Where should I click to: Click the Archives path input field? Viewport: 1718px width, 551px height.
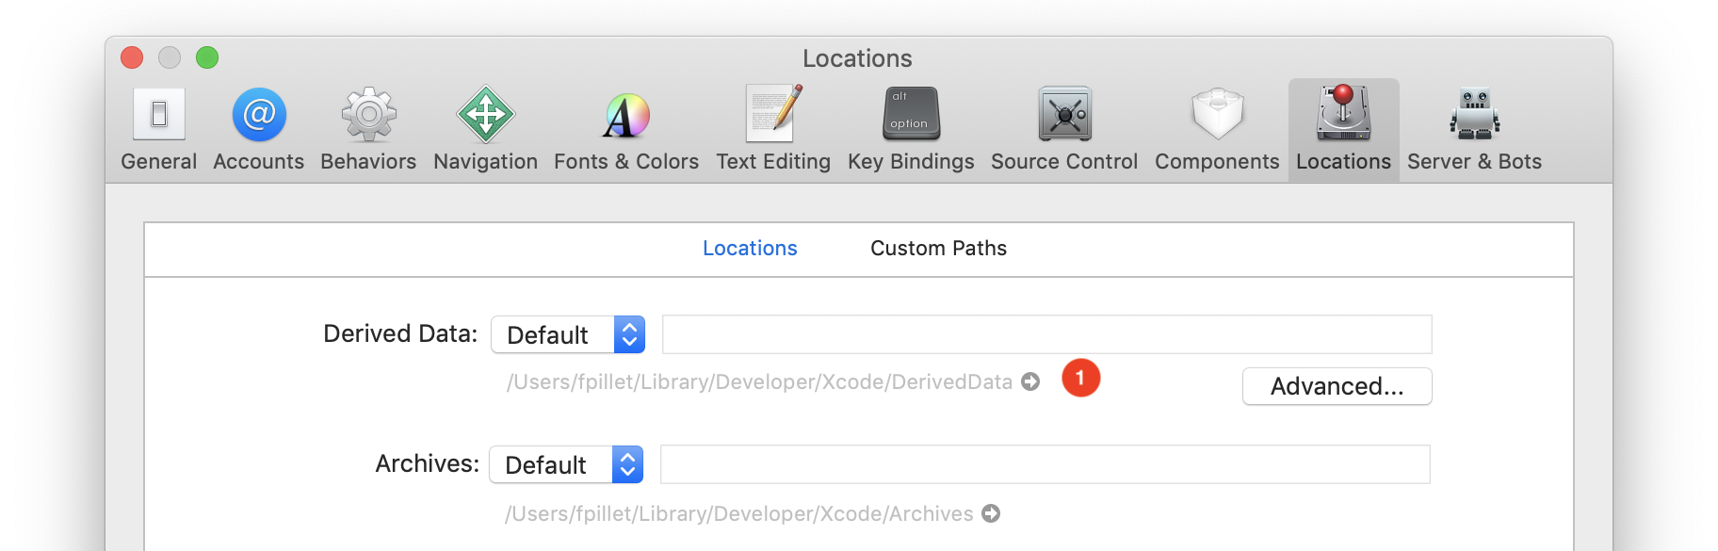coord(1045,464)
